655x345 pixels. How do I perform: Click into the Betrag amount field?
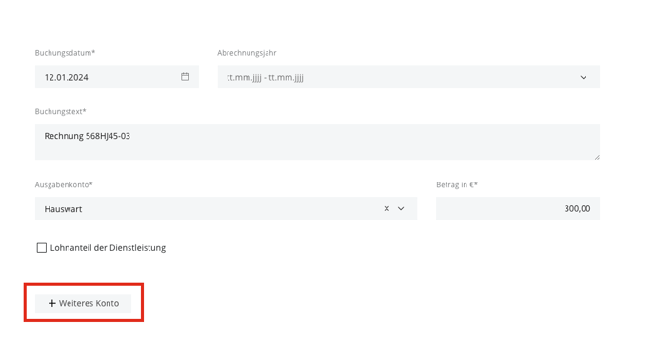[518, 208]
